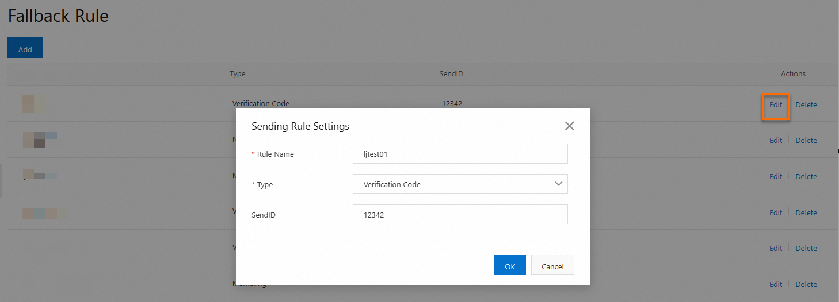Delete the fifth fallback rule
The width and height of the screenshot is (839, 302).
(806, 249)
